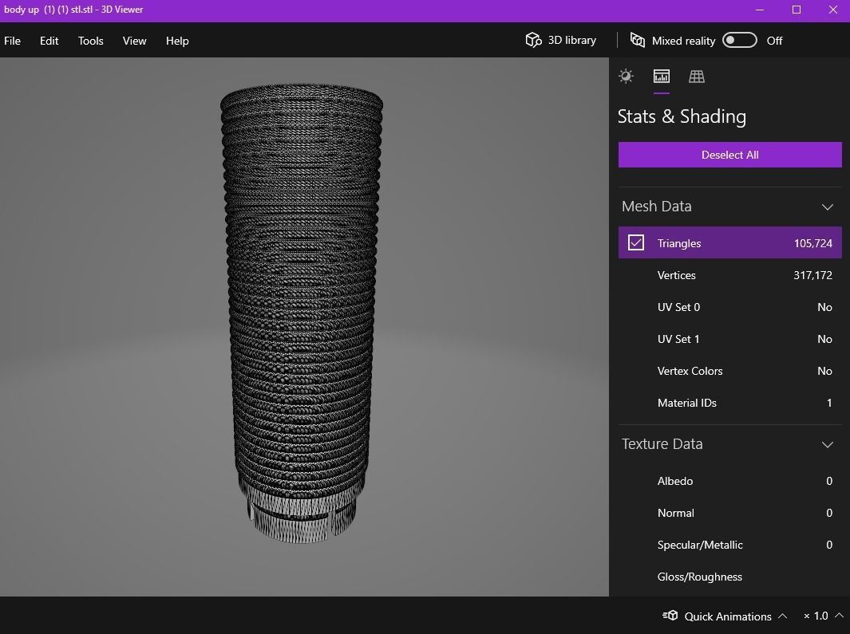Click the 3D cylinder model in viewport

302,313
